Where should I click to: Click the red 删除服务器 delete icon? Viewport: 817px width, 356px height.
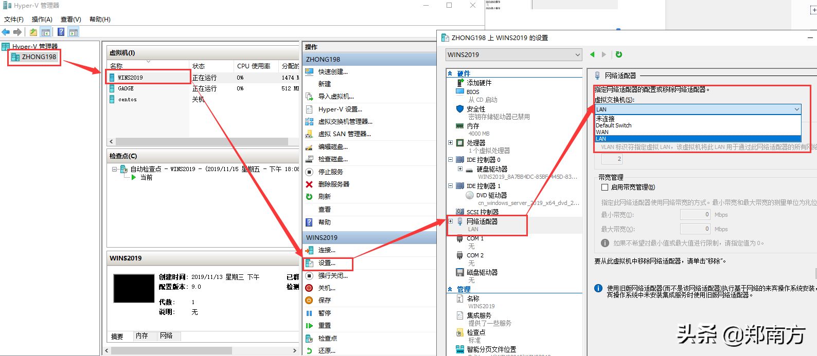pos(309,184)
